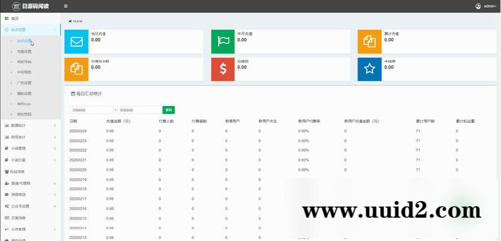Click the chart icon beside 数据统计

(x=7, y=125)
